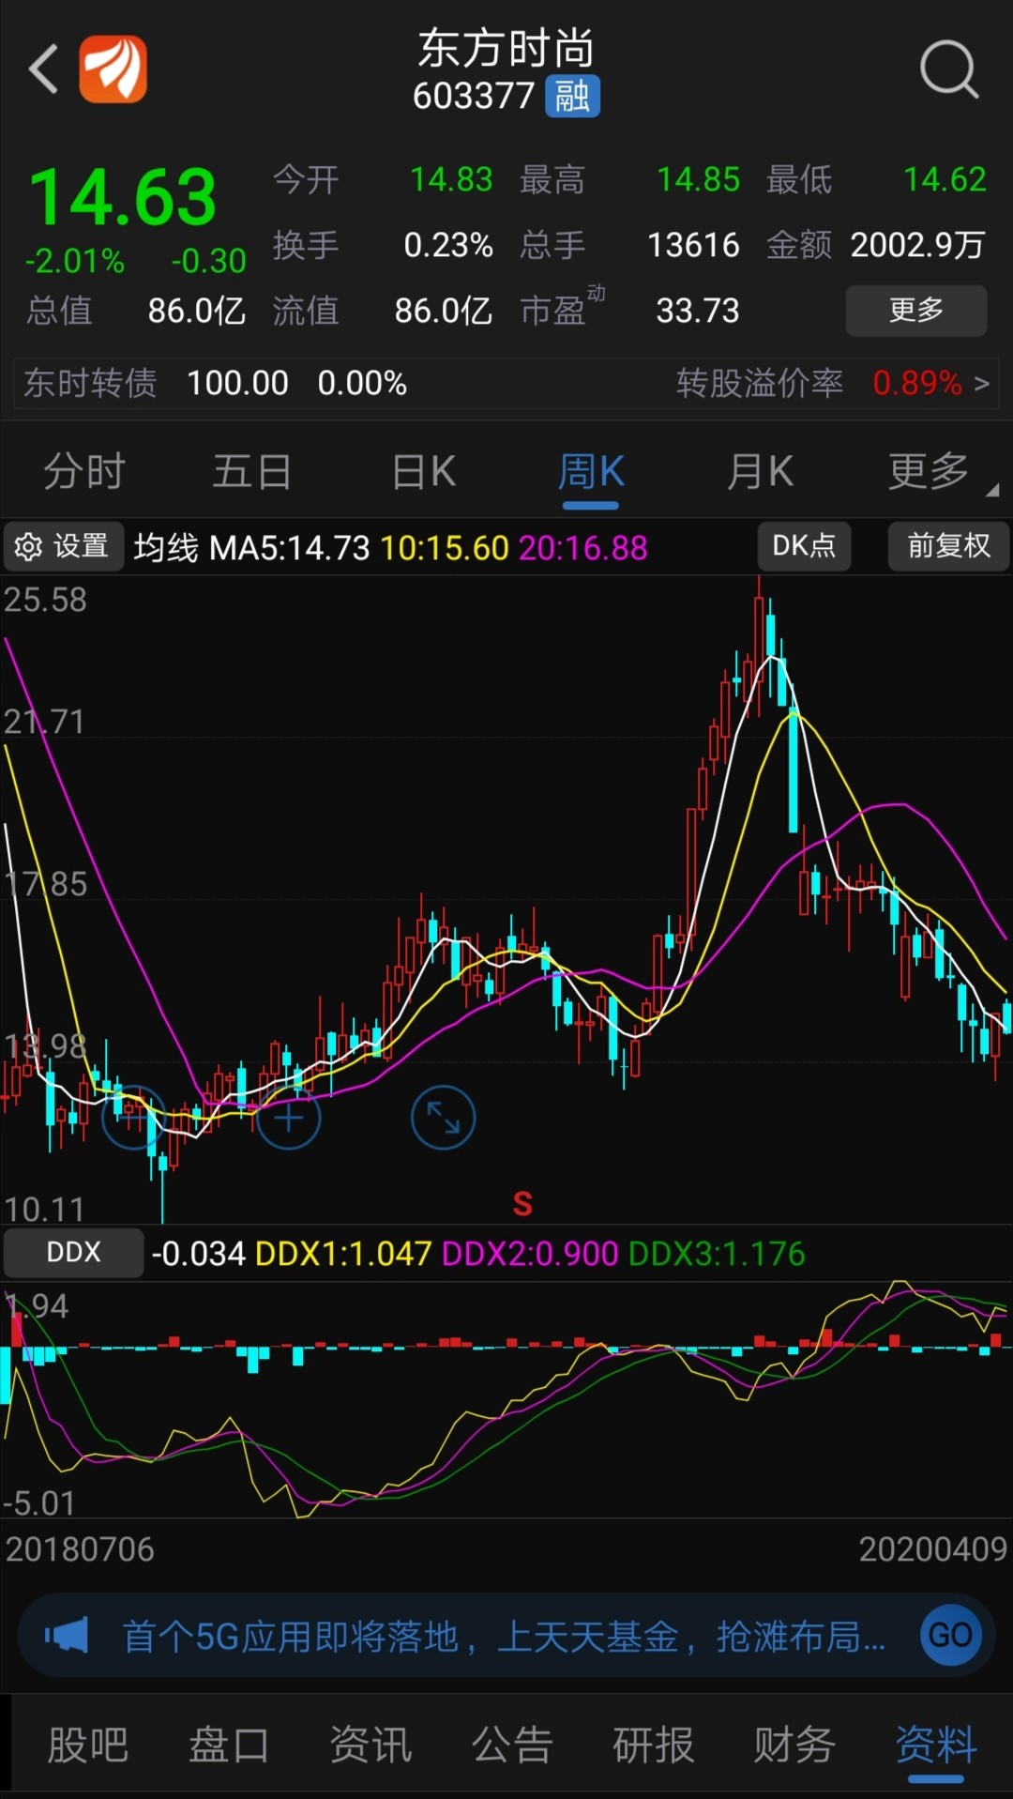
Task: Tap the 最高 14.85 value
Action: [698, 179]
